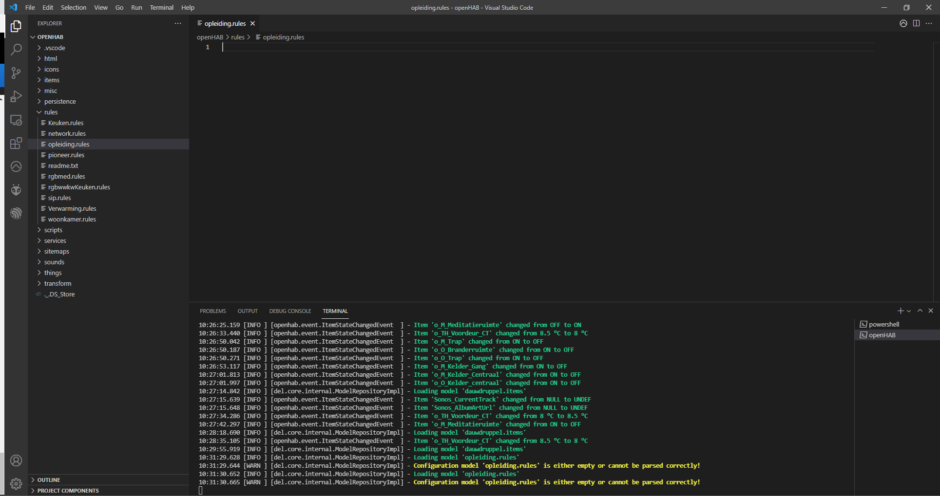
Task: Click the opleiding.rules breadcrumb segment
Action: coord(280,37)
